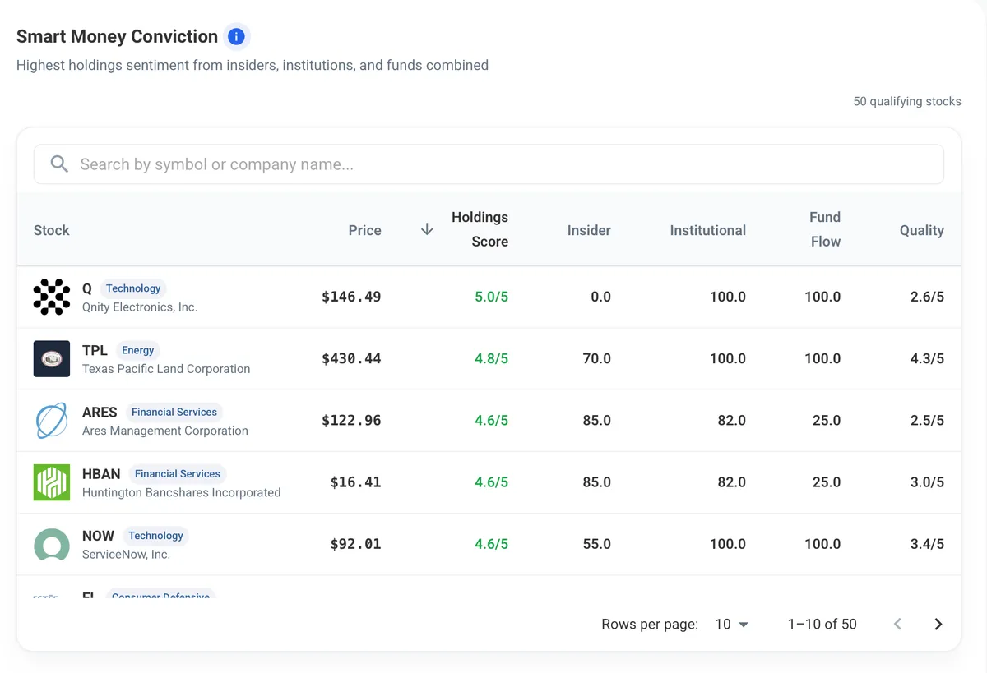
Task: Sort by the Institutional column header
Action: pyautogui.click(x=707, y=230)
